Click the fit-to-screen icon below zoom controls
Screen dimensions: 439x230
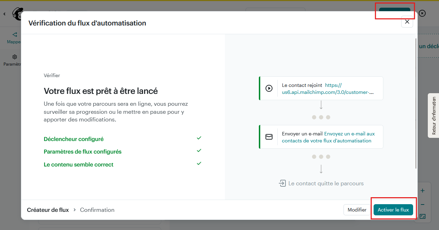(x=423, y=216)
